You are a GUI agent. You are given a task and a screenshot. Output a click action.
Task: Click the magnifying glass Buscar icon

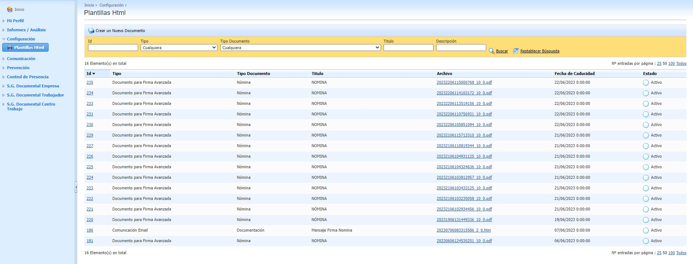tap(492, 51)
